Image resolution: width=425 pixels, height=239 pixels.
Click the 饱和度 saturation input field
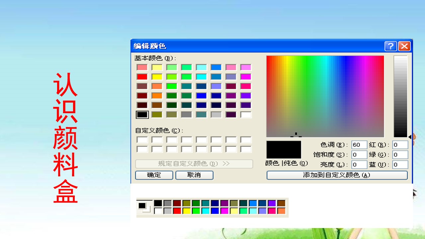(359, 155)
